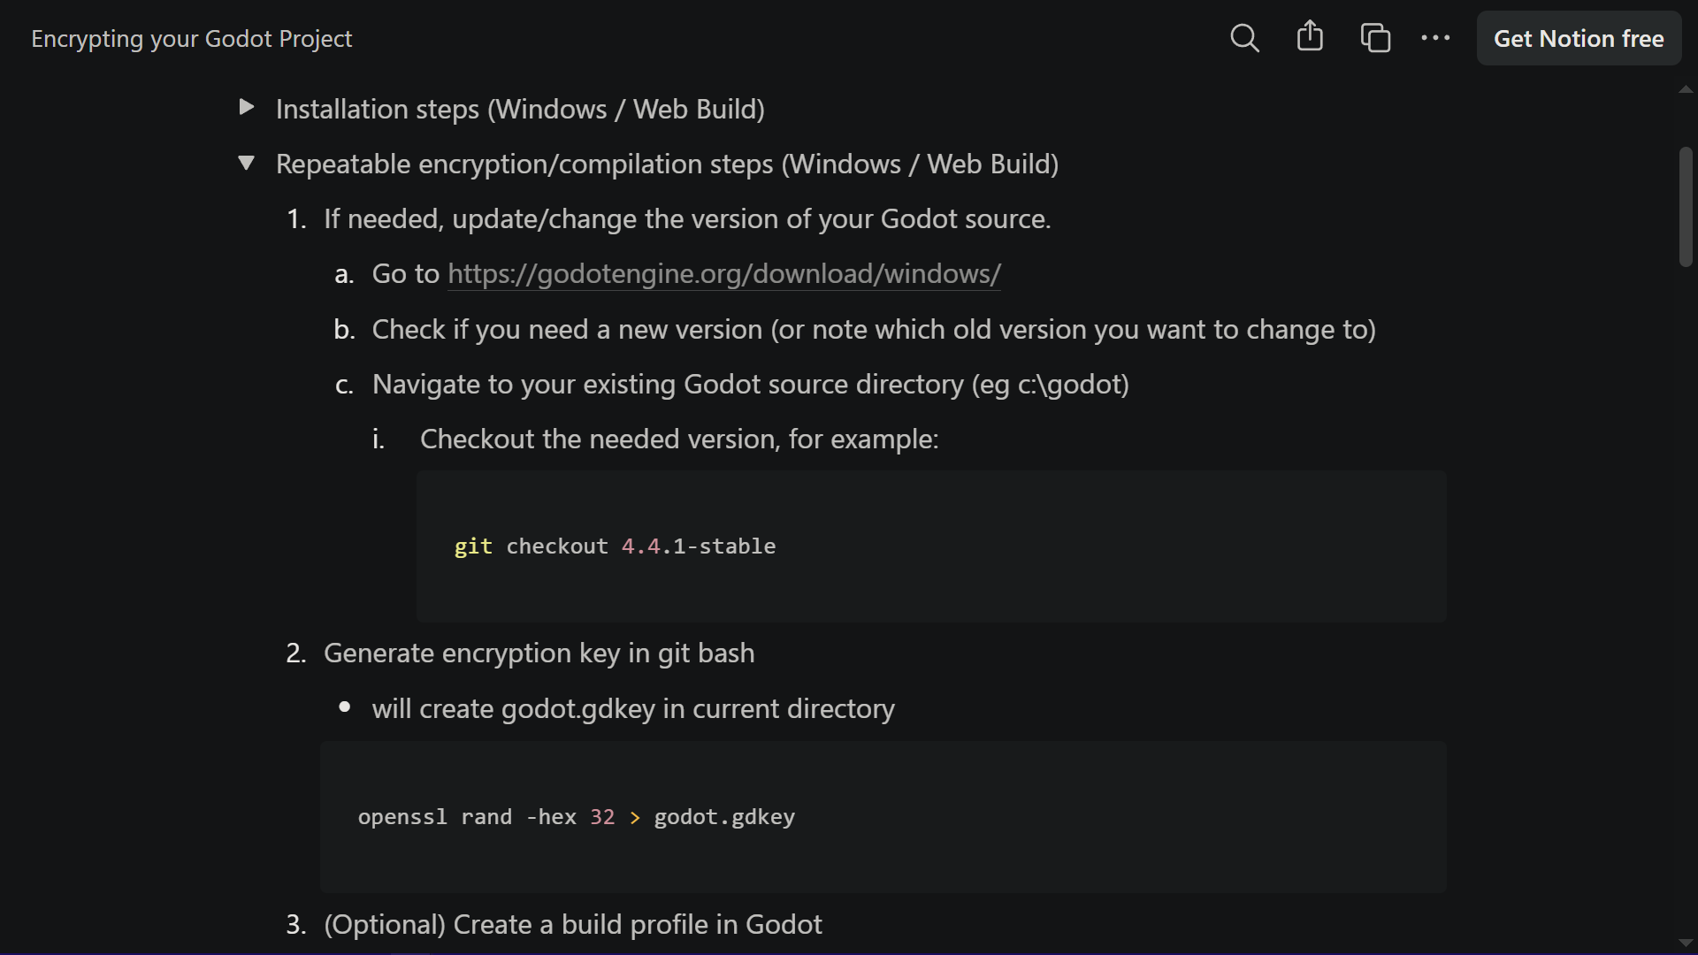Open the godotengine.org download windows link
The width and height of the screenshot is (1698, 955).
[x=724, y=274]
